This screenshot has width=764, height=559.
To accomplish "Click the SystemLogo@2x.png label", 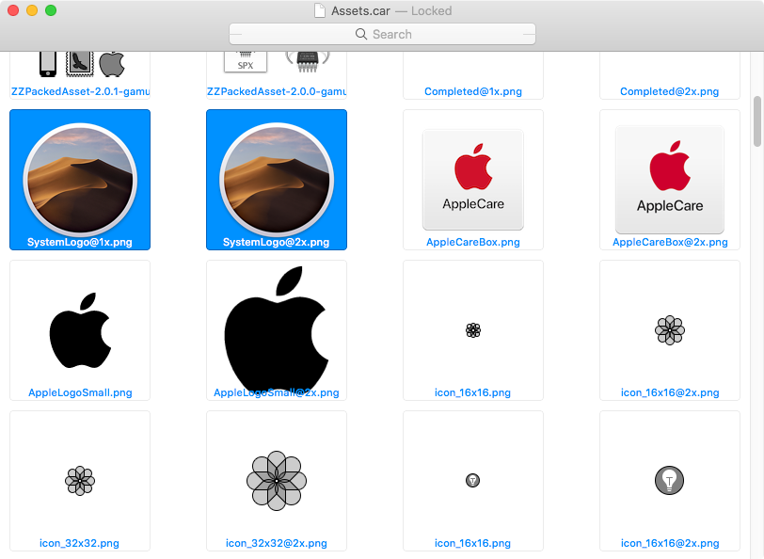I will tap(277, 242).
